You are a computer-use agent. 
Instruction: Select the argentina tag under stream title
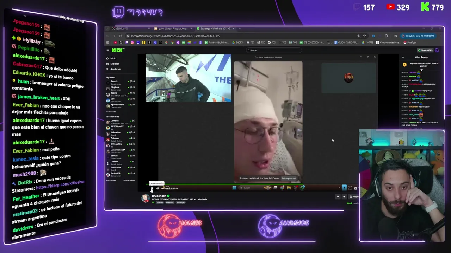pyautogui.click(x=169, y=202)
